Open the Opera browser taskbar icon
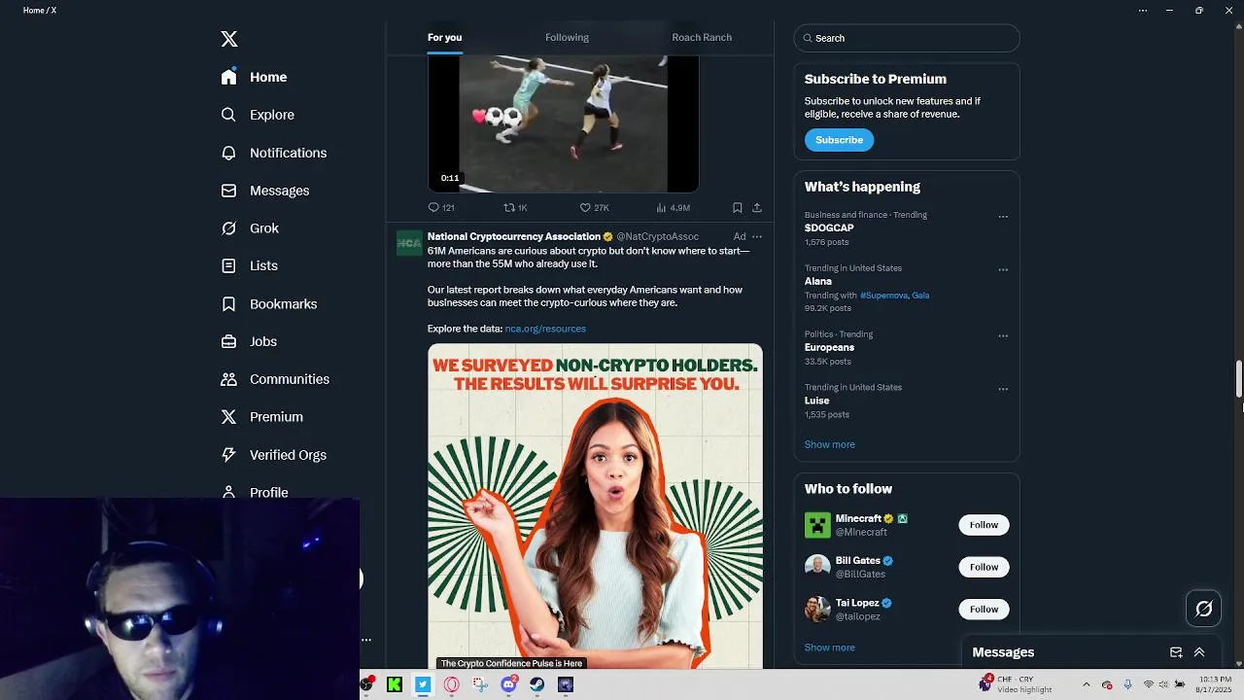This screenshot has width=1244, height=700. (x=451, y=684)
